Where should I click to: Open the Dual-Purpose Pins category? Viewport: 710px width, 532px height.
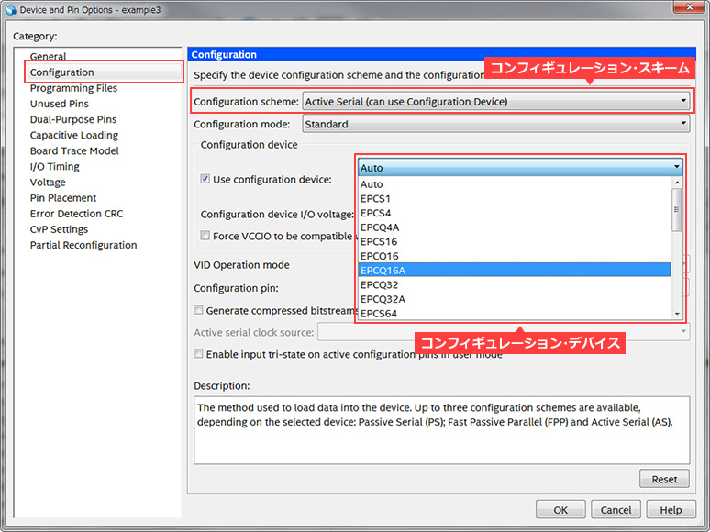click(73, 119)
